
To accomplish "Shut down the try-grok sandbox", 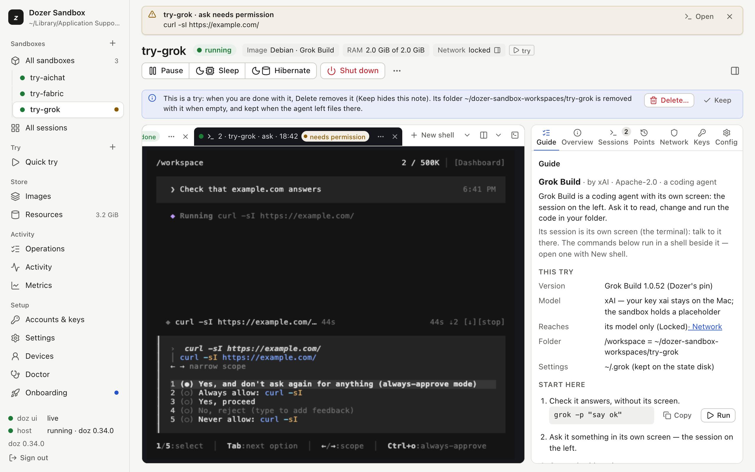I will pos(352,71).
